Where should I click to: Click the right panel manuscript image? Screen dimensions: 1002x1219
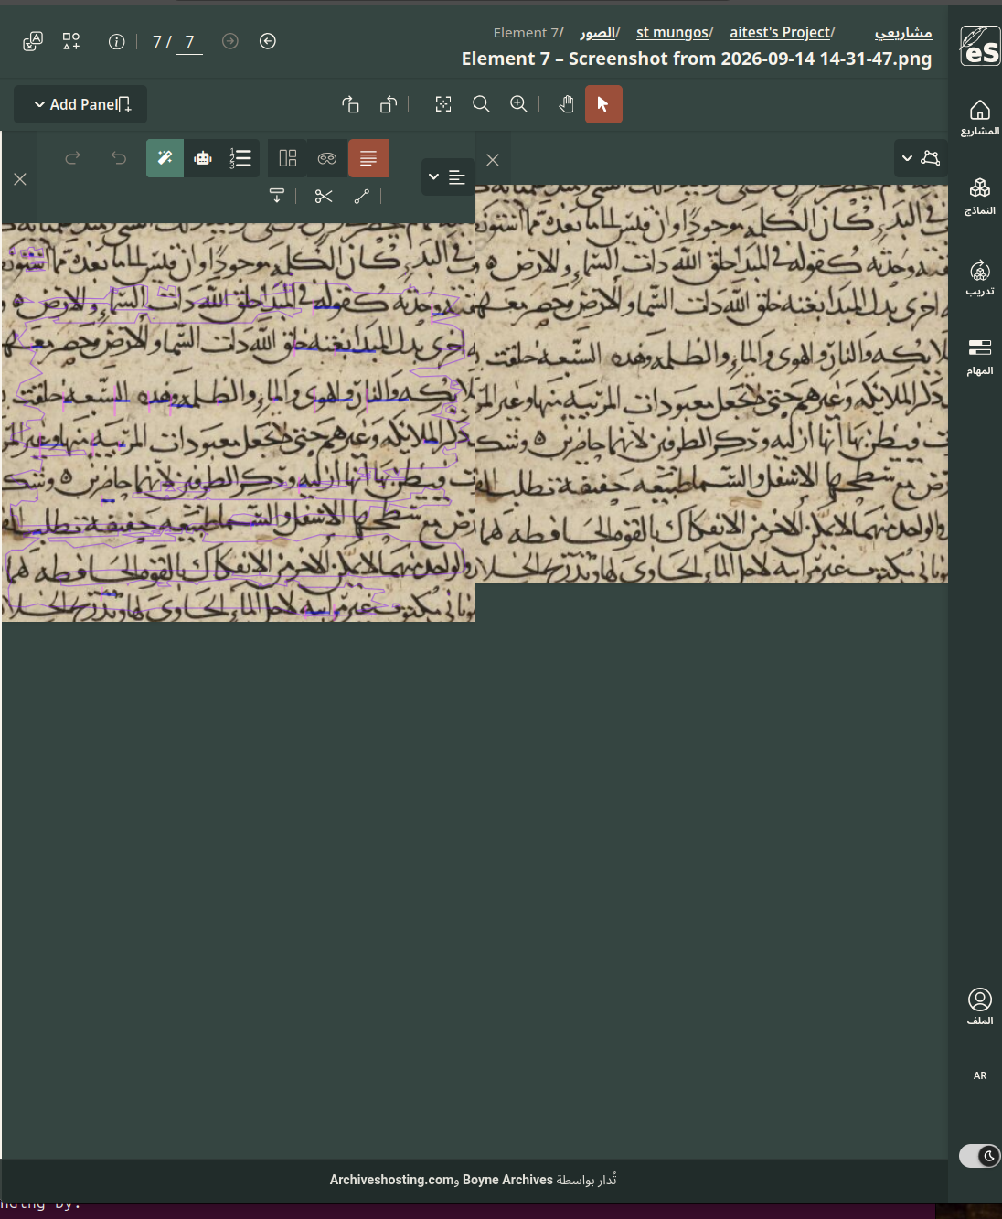pos(711,384)
